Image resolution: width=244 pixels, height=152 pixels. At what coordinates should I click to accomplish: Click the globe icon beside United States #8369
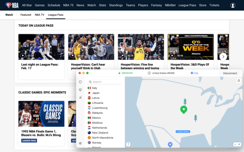(149, 73)
